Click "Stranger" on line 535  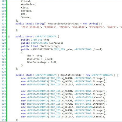point(98,91)
